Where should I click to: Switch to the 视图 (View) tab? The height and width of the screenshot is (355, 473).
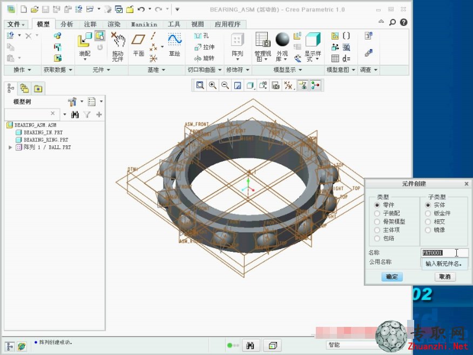pos(198,24)
